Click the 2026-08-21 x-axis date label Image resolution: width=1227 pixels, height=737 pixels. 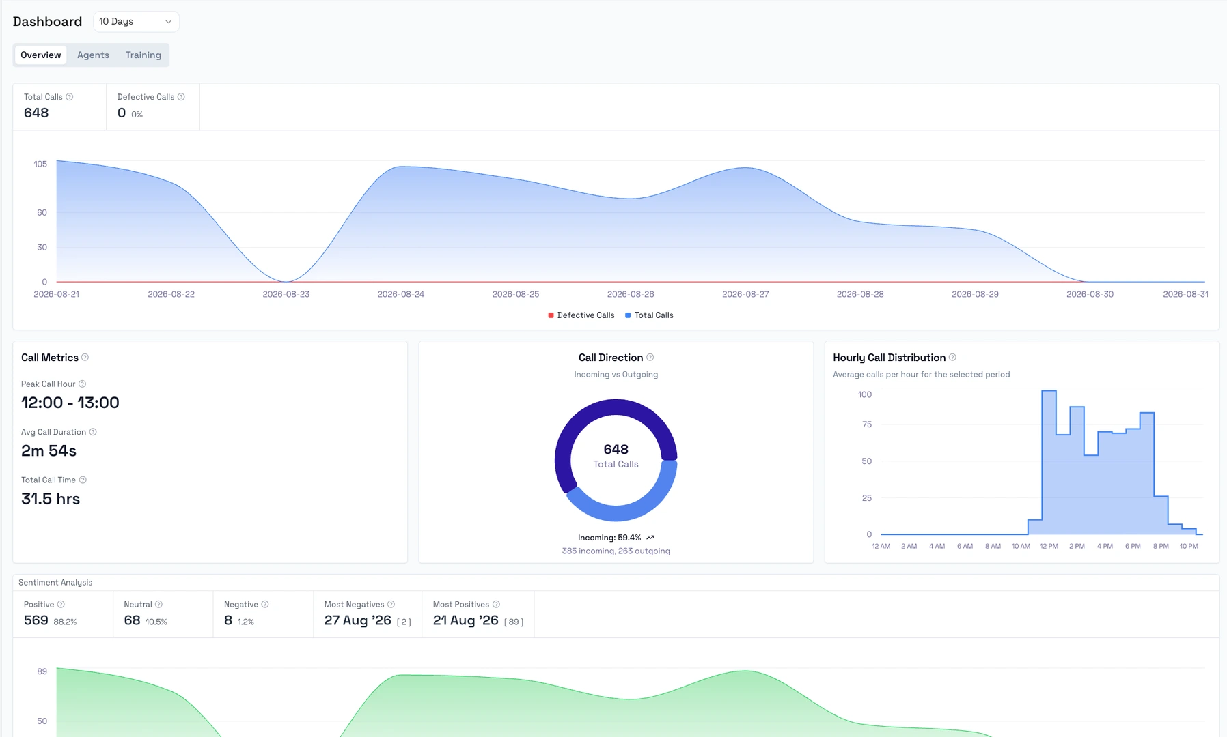point(57,294)
